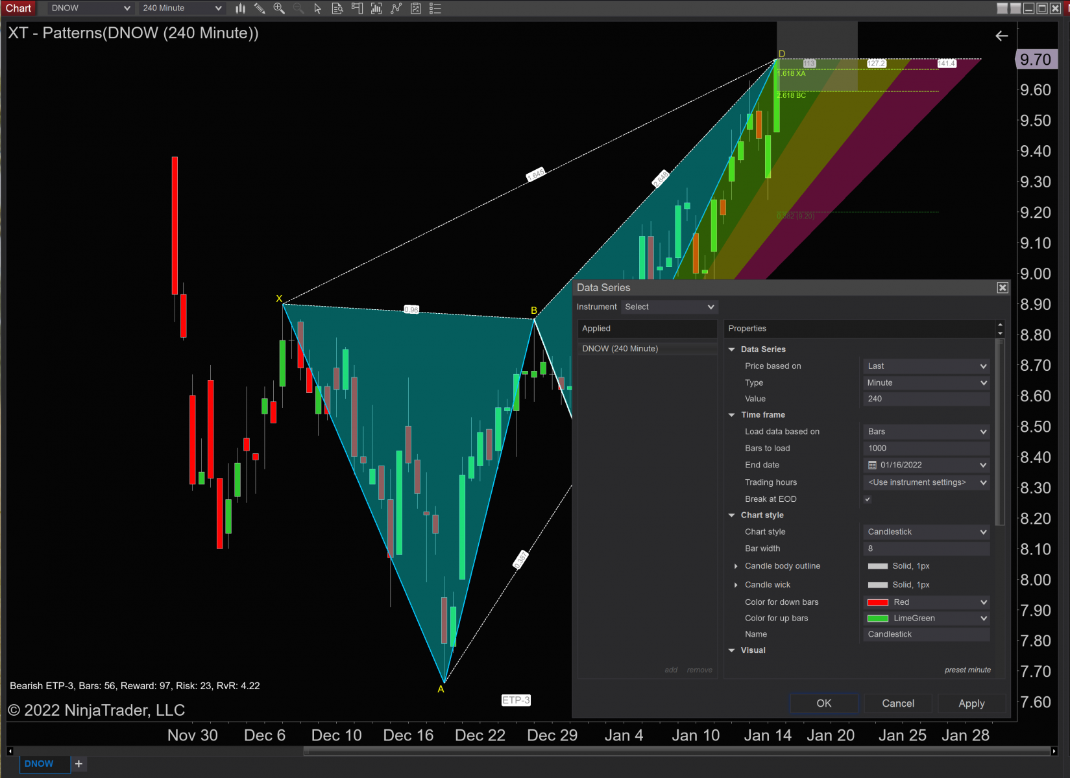
Task: Click the chart horizontal scrollbar track
Action: coord(676,751)
